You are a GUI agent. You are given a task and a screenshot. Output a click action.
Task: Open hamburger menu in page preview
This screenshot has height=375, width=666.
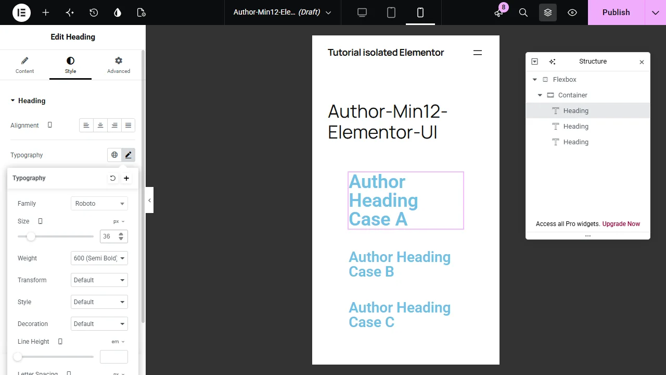pyautogui.click(x=478, y=53)
